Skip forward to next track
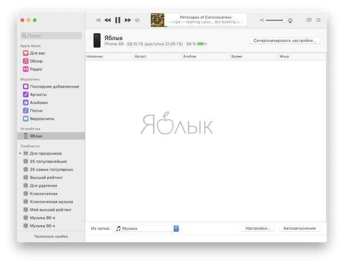Image resolution: width=344 pixels, height=265 pixels. (128, 20)
